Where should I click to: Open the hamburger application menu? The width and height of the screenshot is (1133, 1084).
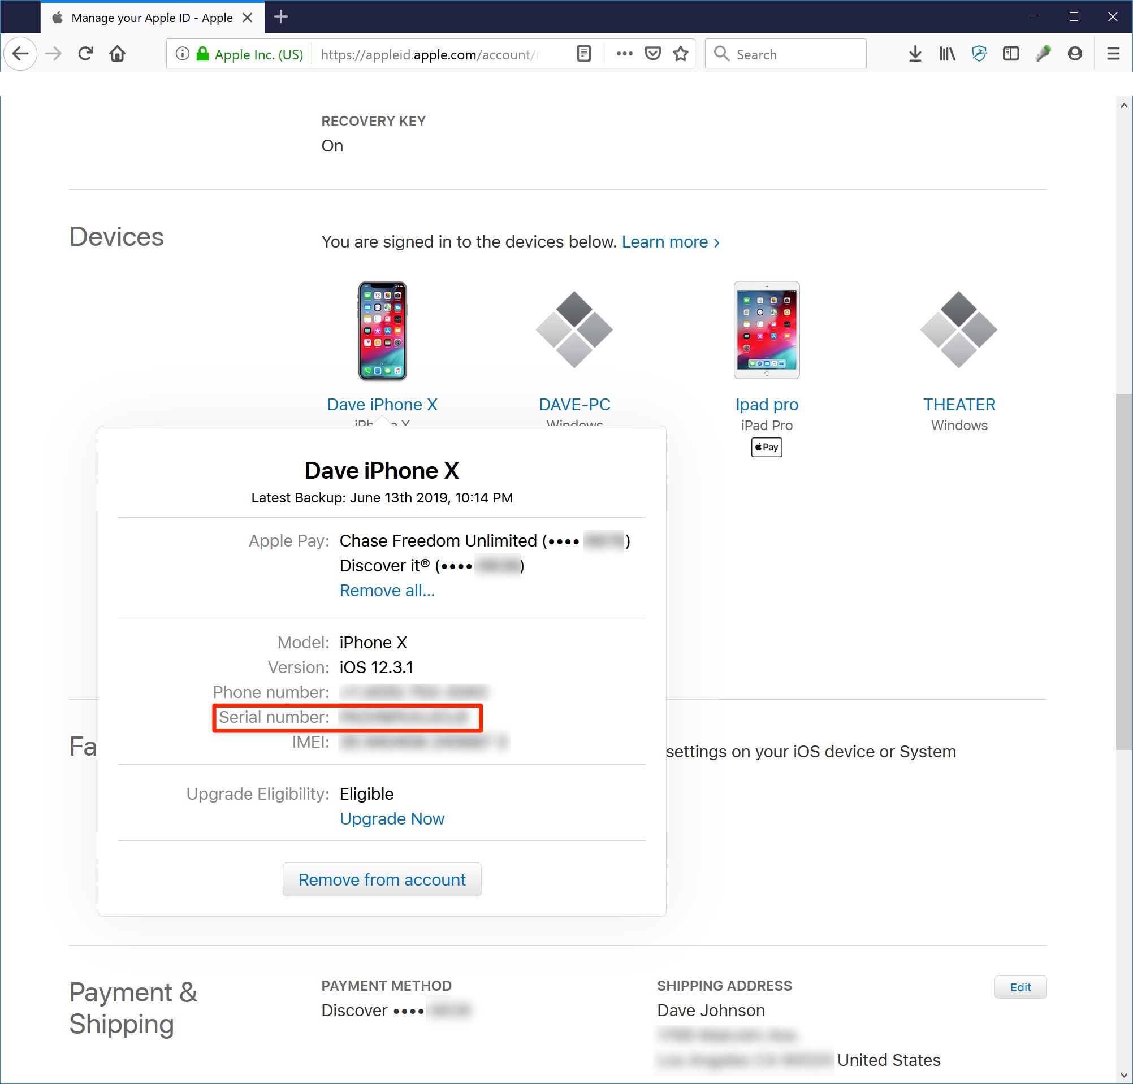(1113, 53)
